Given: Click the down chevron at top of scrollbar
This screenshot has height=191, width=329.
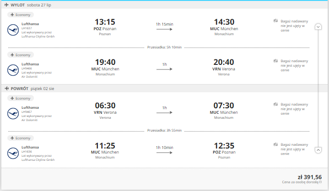Looking at the screenshot, I should click(318, 27).
